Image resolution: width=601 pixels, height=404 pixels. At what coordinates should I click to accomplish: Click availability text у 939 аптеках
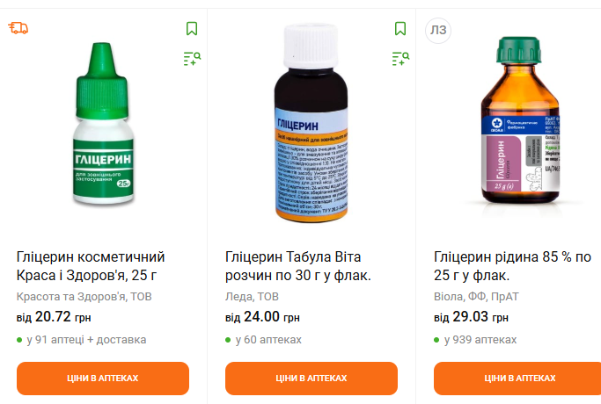pyautogui.click(x=480, y=340)
